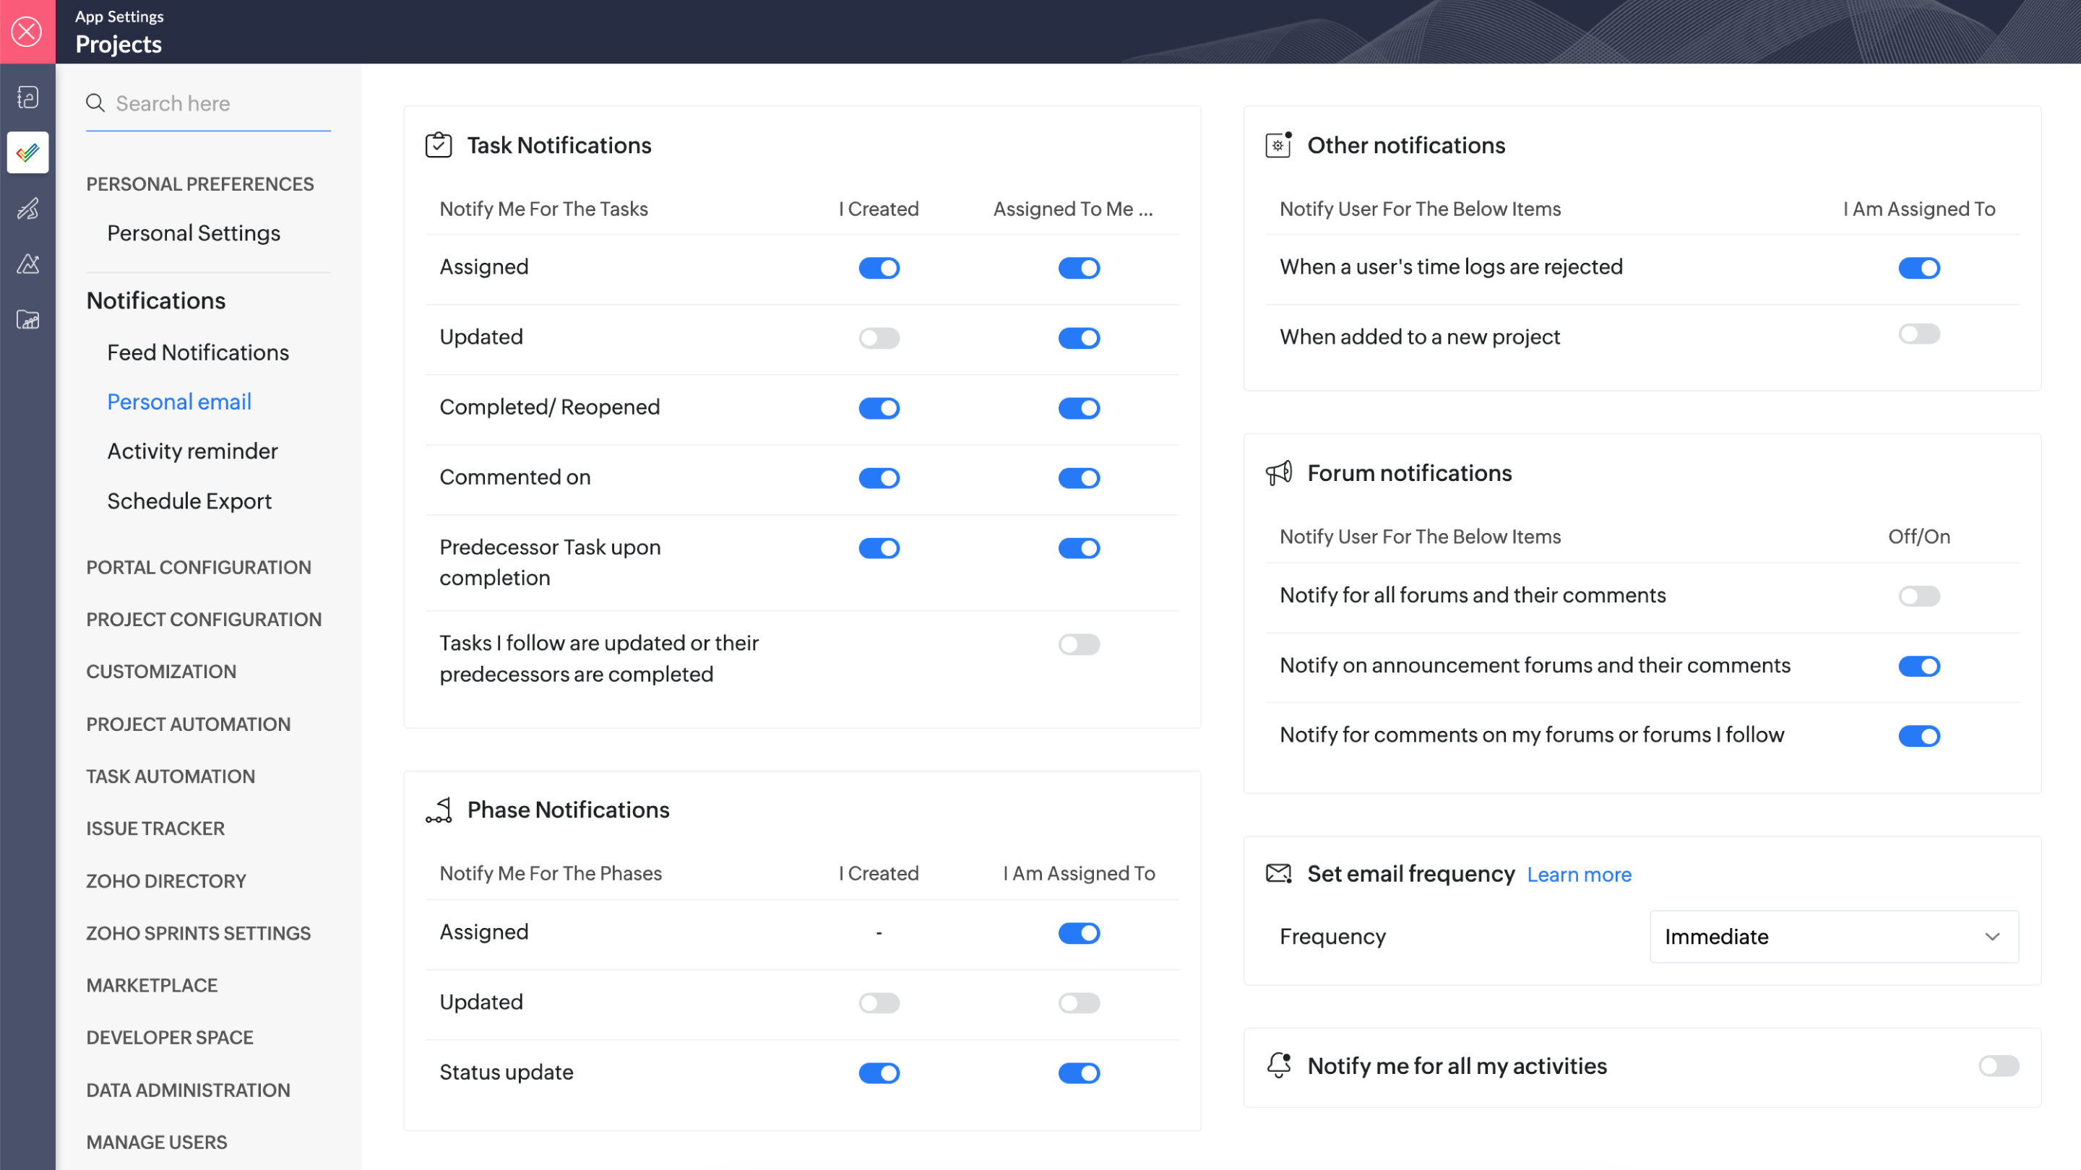
Task: Click the Forum notifications megaphone icon
Action: click(1279, 473)
